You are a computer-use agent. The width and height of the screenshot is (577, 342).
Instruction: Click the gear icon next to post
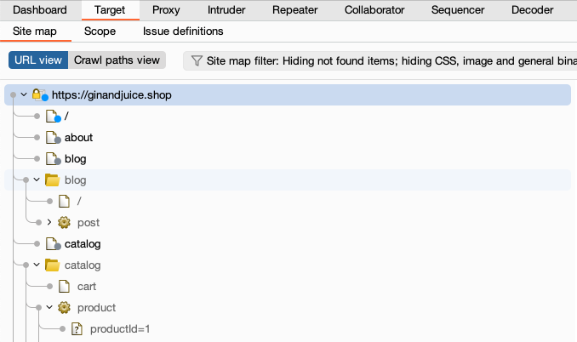63,222
